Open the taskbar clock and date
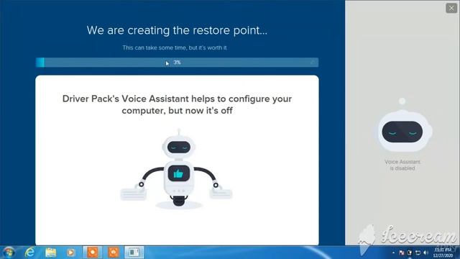460x259 pixels. click(x=443, y=253)
